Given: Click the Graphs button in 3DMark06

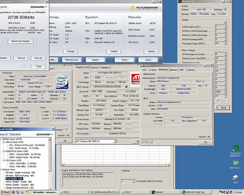Looking at the screenshot, I should pos(96,60).
